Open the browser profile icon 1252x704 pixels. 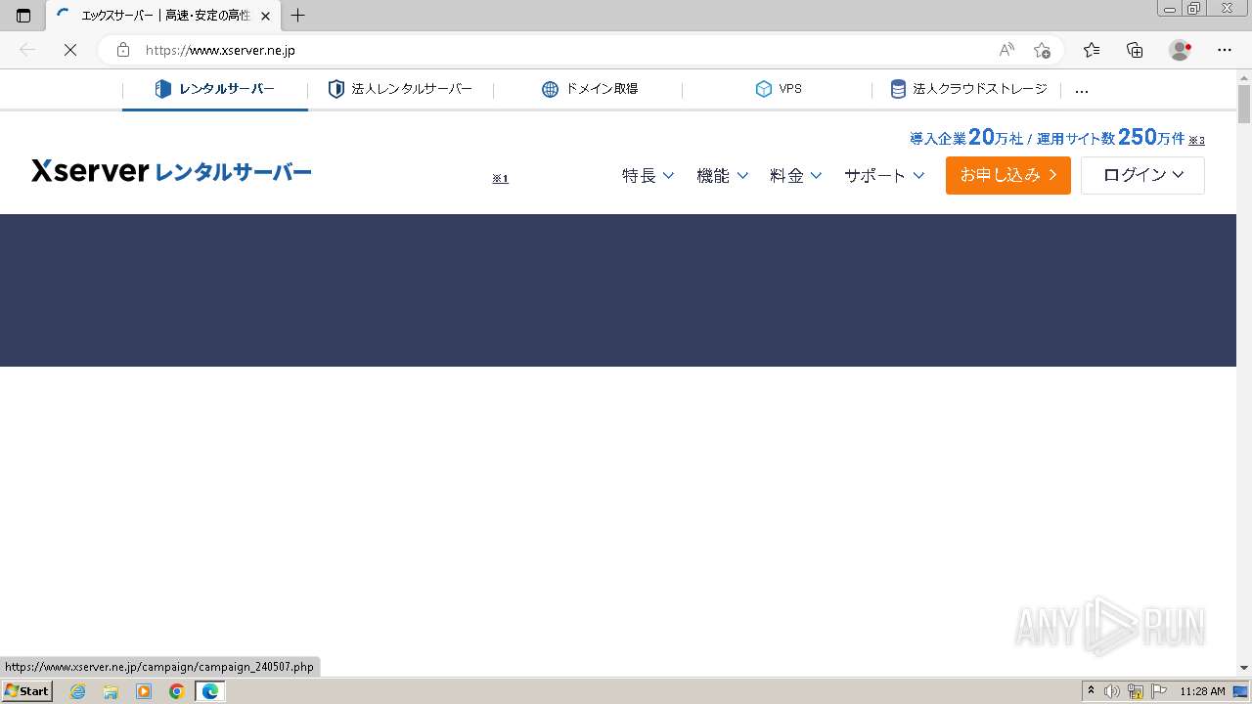click(1180, 50)
